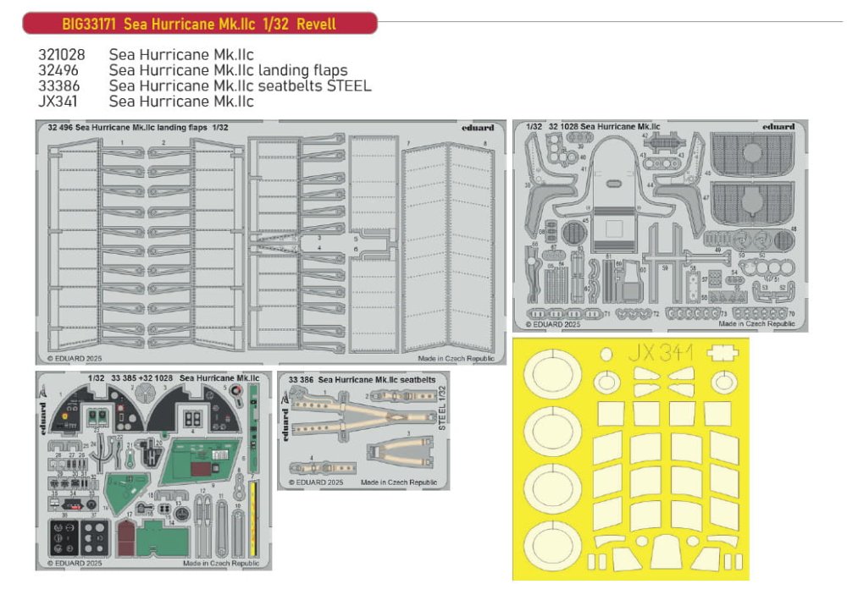Click shoulder harness belt part 1 on seatbelts fret

click(x=363, y=416)
